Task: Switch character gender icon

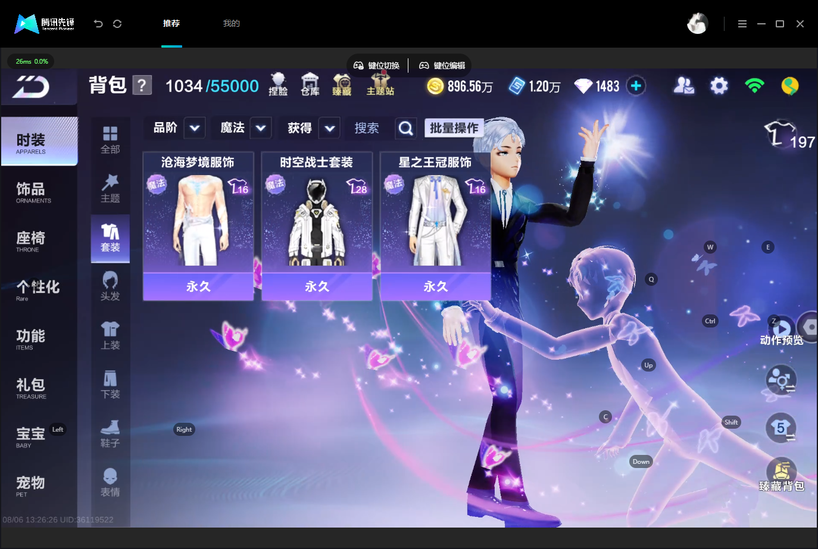Action: tap(780, 380)
